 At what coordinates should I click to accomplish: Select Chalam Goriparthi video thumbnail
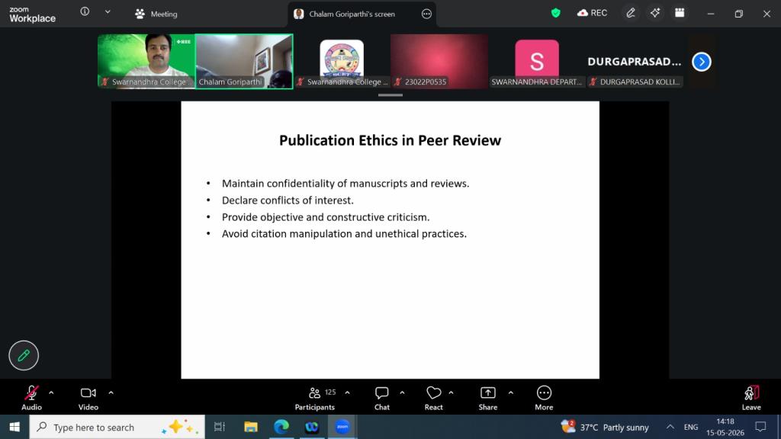click(x=244, y=61)
